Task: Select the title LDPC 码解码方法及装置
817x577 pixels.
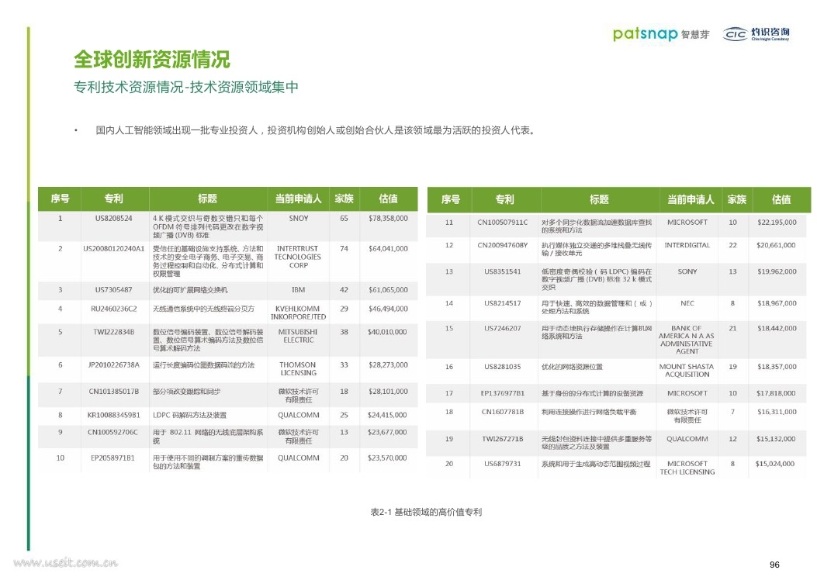Action: click(x=189, y=415)
